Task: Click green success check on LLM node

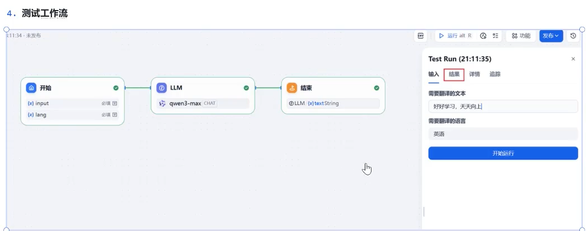Action: [x=246, y=88]
